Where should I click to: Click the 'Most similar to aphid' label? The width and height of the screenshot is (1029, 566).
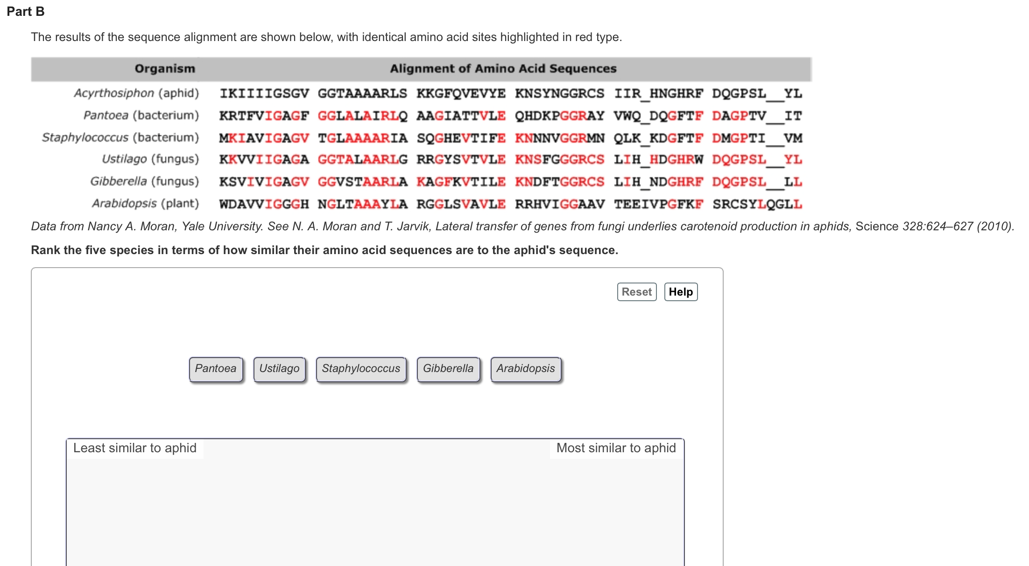(616, 448)
